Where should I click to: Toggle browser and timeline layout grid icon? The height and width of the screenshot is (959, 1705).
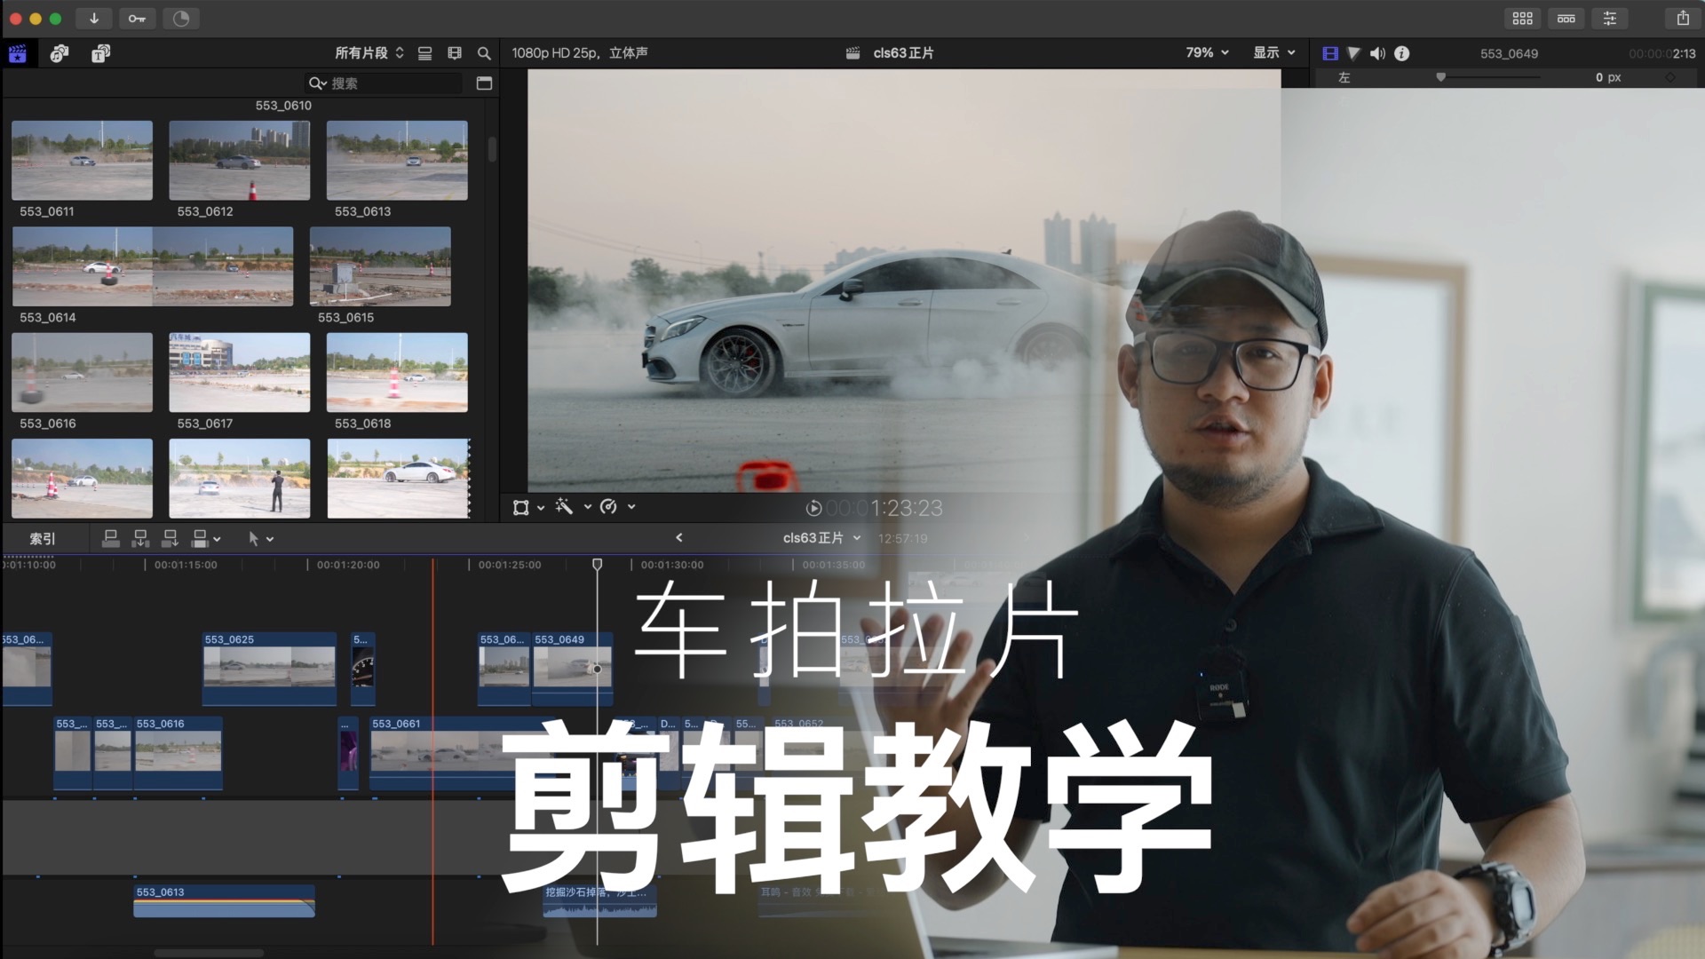(x=1523, y=18)
